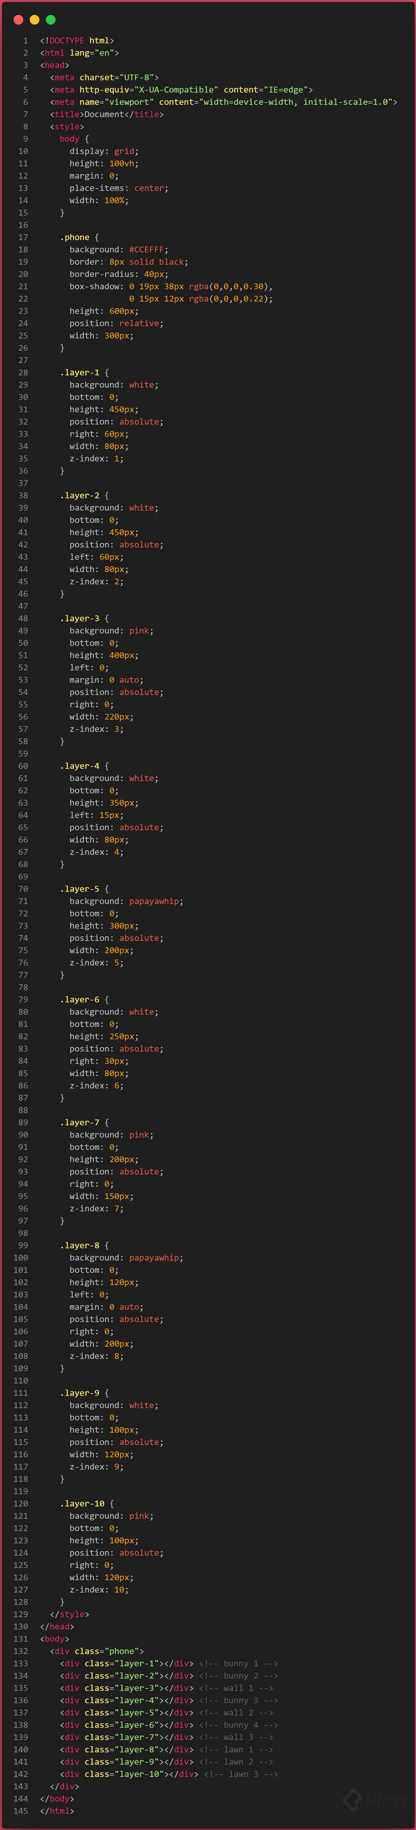Viewport: 416px width, 1830px height.
Task: Click the "z-index: 5;" declaration
Action: 96,963
